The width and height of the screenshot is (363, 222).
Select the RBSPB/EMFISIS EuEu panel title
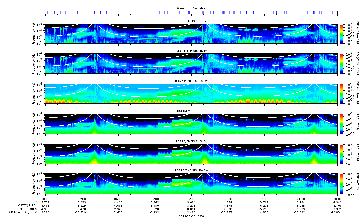(191, 21)
